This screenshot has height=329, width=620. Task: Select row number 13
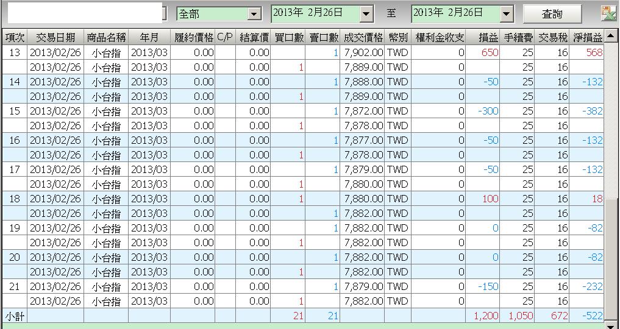[x=15, y=52]
